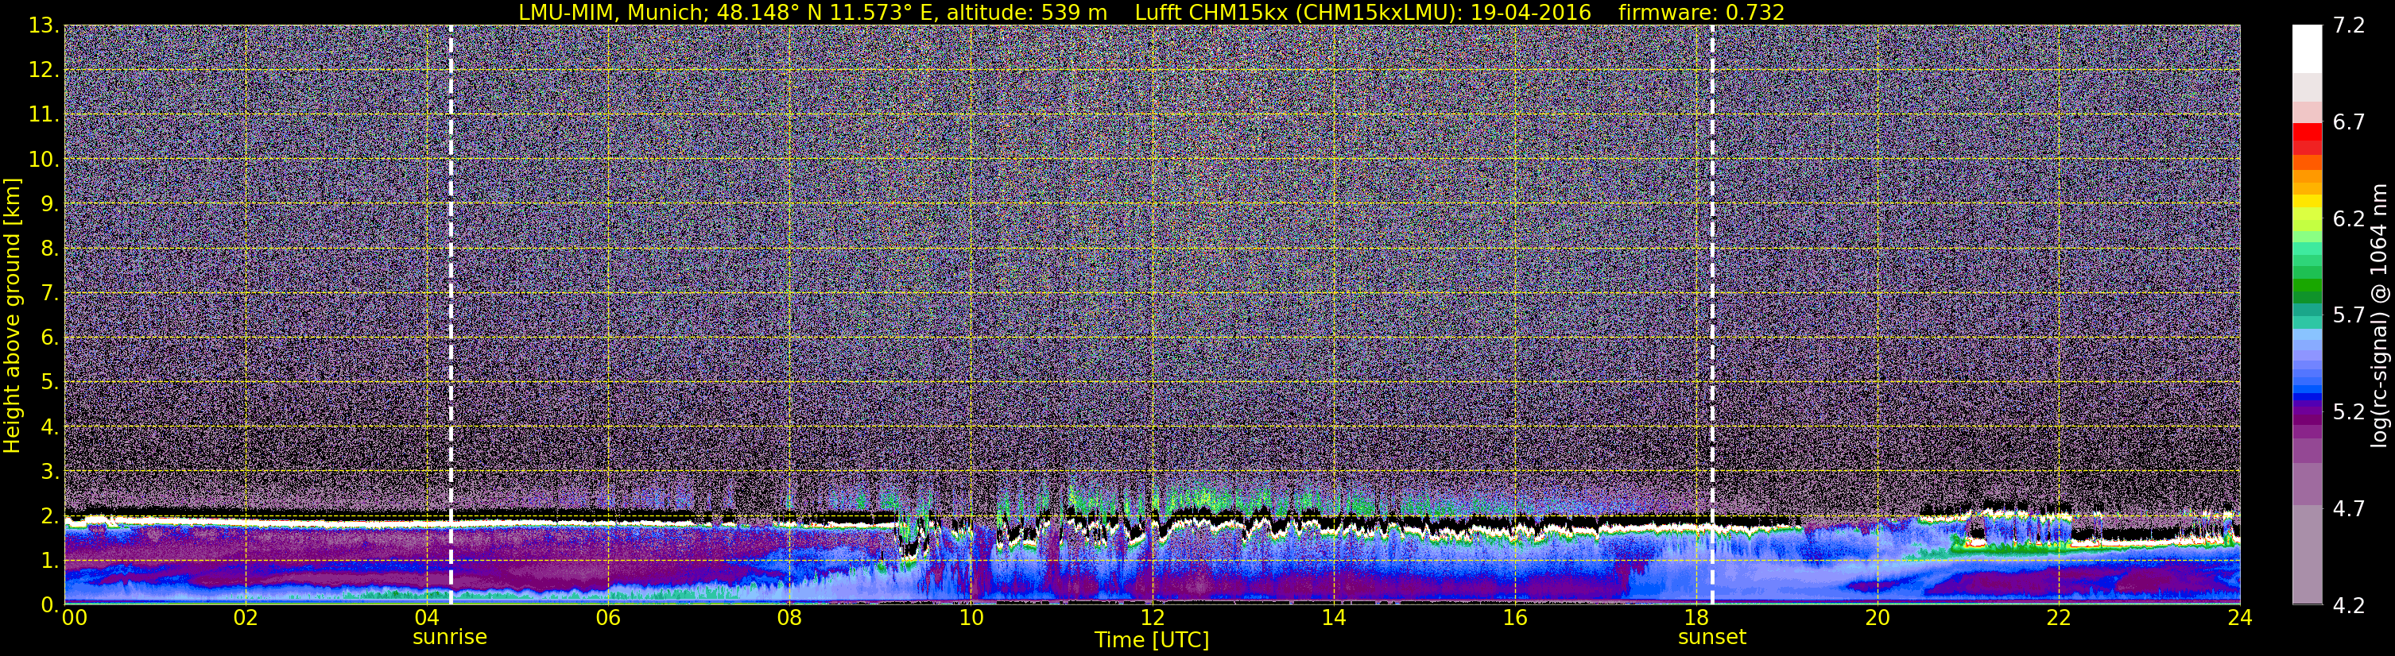Viewport: 2395px width, 656px height.
Task: Click the sunrise label below the time axis
Action: (x=450, y=638)
